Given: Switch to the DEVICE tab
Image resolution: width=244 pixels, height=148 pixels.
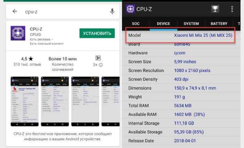Looking at the screenshot, I should pos(163,23).
